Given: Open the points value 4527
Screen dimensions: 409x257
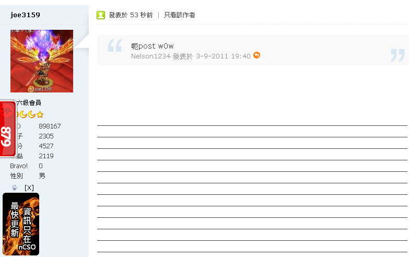Looking at the screenshot, I should pyautogui.click(x=46, y=146).
